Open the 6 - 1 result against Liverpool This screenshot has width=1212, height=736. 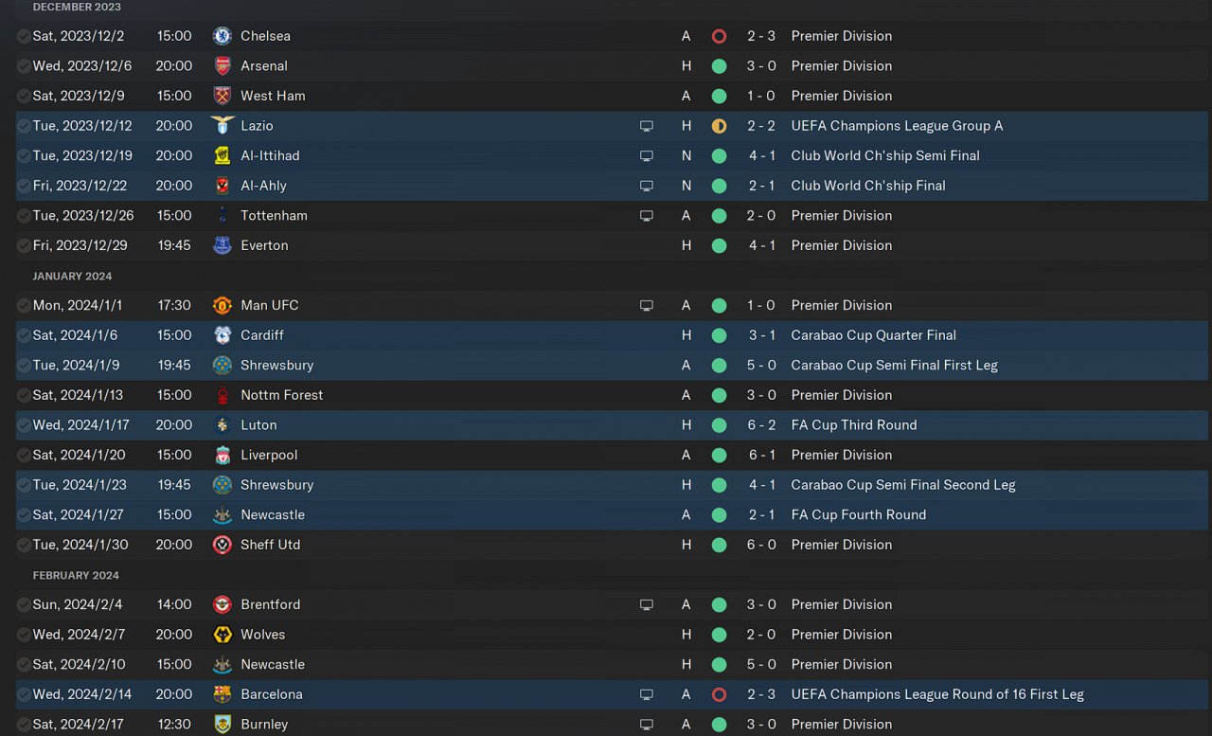(761, 455)
